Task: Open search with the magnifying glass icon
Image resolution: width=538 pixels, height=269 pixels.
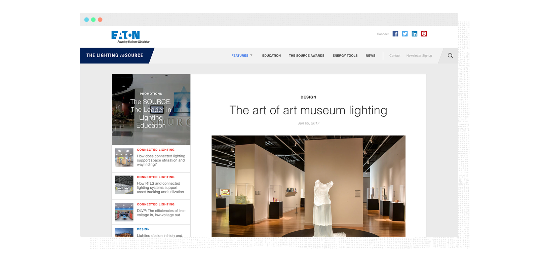Action: (450, 56)
